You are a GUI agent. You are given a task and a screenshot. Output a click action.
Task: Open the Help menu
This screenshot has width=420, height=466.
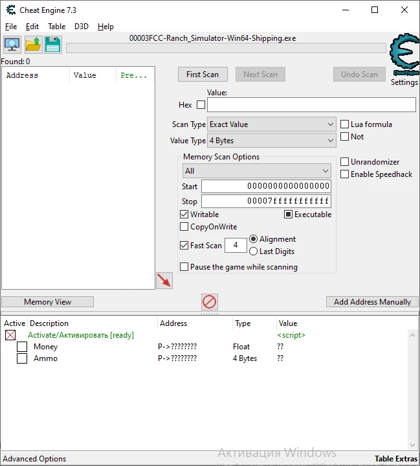pyautogui.click(x=105, y=27)
